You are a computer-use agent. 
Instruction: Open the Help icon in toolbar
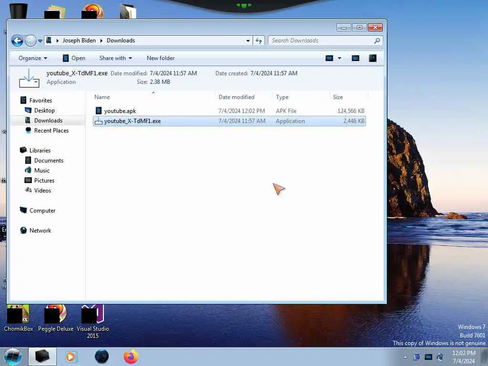pos(373,58)
